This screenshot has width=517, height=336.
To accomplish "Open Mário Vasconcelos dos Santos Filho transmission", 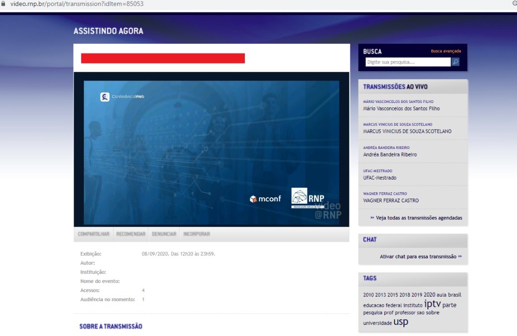I will pyautogui.click(x=401, y=108).
